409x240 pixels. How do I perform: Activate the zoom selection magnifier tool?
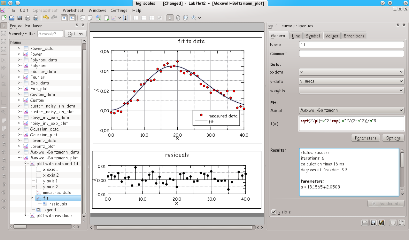tap(186, 18)
